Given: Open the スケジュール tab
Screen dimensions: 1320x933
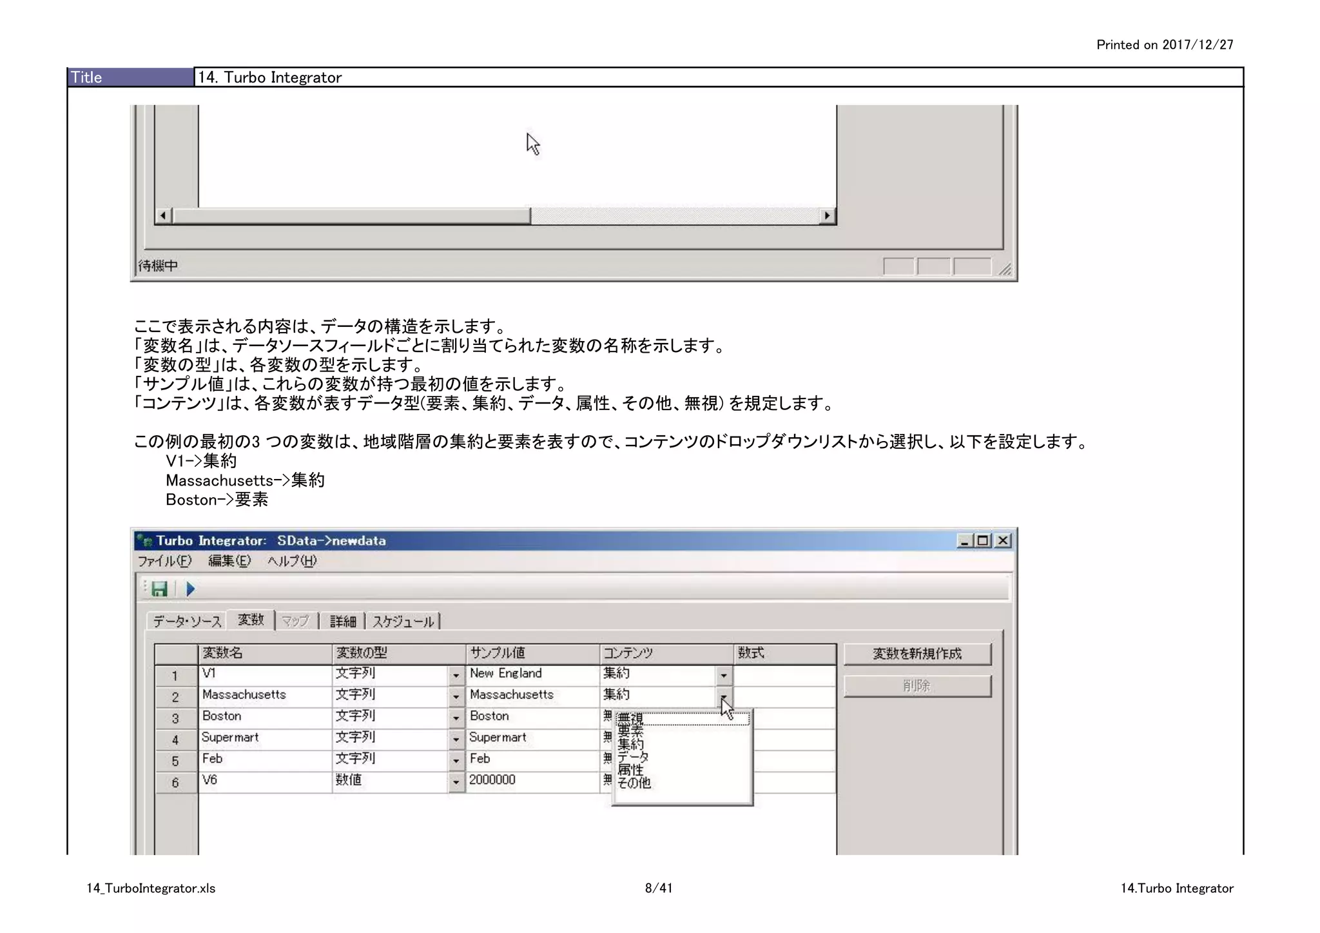Looking at the screenshot, I should 403,621.
